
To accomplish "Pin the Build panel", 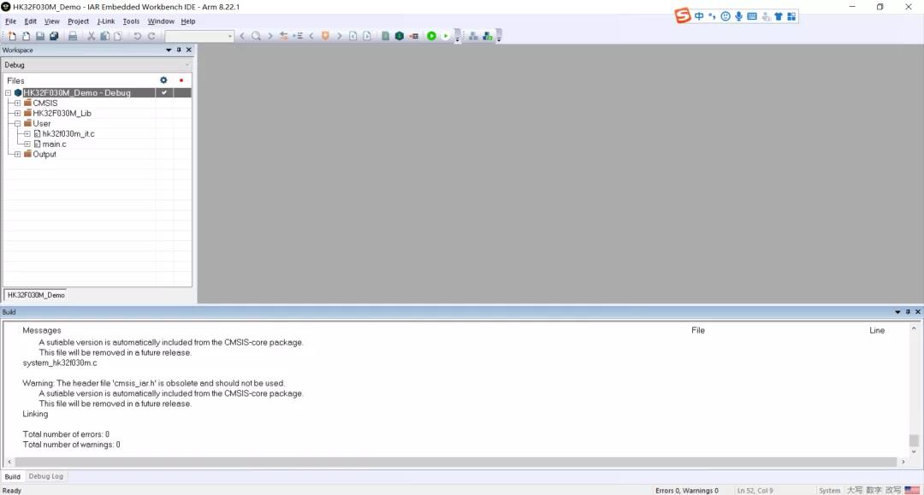I will coord(908,312).
